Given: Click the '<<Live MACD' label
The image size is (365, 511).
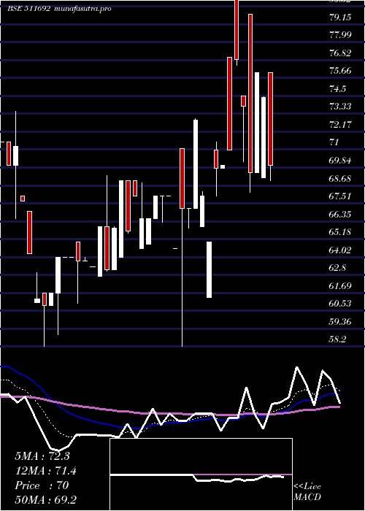Looking at the screenshot, I should click(x=307, y=492).
